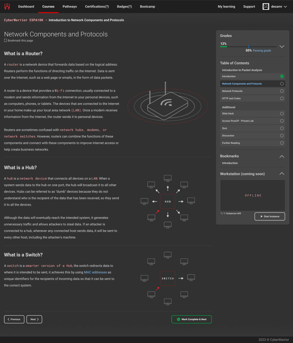Image resolution: width=293 pixels, height=343 pixels.
Task: Click the red SWITCH box in diagram
Action: point(168,278)
